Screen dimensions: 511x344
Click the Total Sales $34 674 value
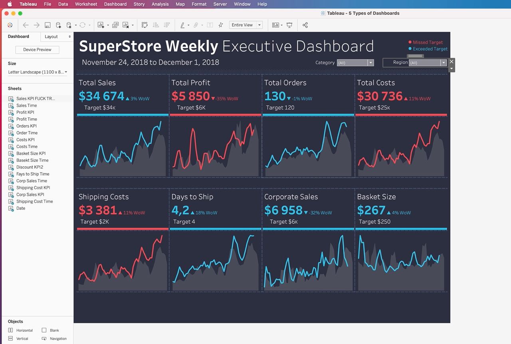click(x=101, y=96)
